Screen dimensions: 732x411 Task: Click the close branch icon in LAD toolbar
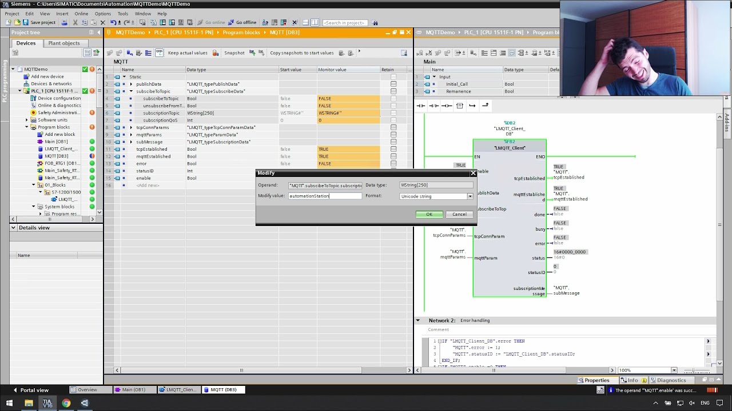tap(485, 106)
